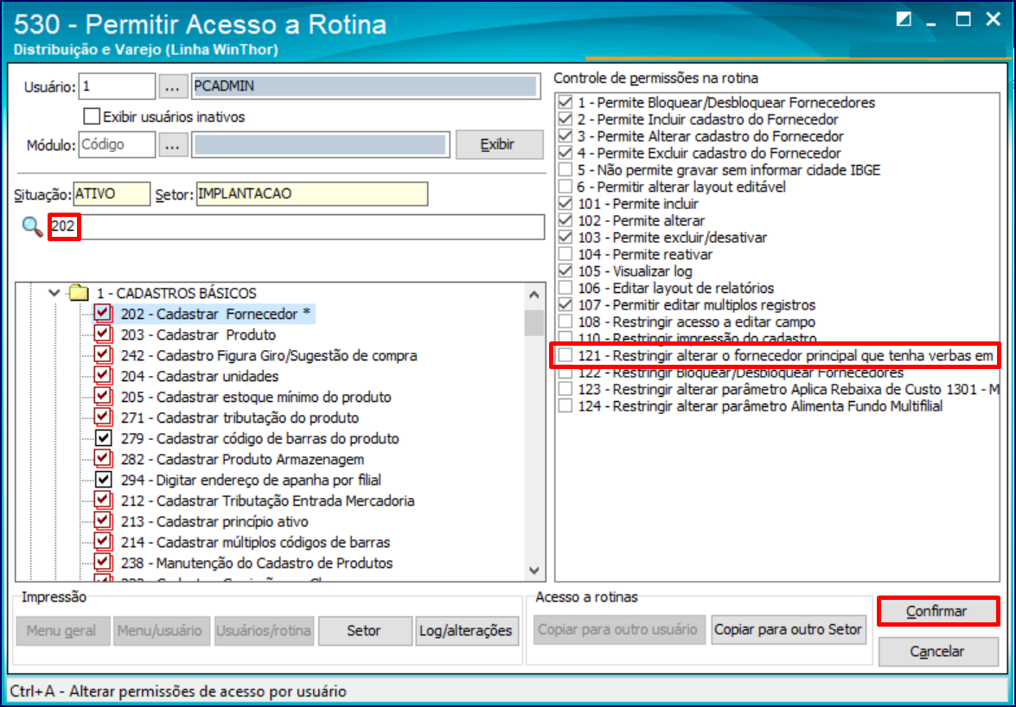Toggle permission 1 Bloquear/Desbloquear Fornecedores
The height and width of the screenshot is (707, 1016).
[566, 102]
